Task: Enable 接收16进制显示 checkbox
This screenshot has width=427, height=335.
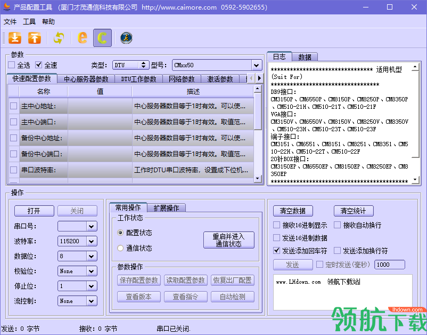Action: 277,225
